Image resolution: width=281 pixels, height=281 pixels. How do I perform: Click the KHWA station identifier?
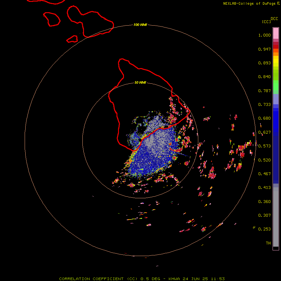(174, 279)
